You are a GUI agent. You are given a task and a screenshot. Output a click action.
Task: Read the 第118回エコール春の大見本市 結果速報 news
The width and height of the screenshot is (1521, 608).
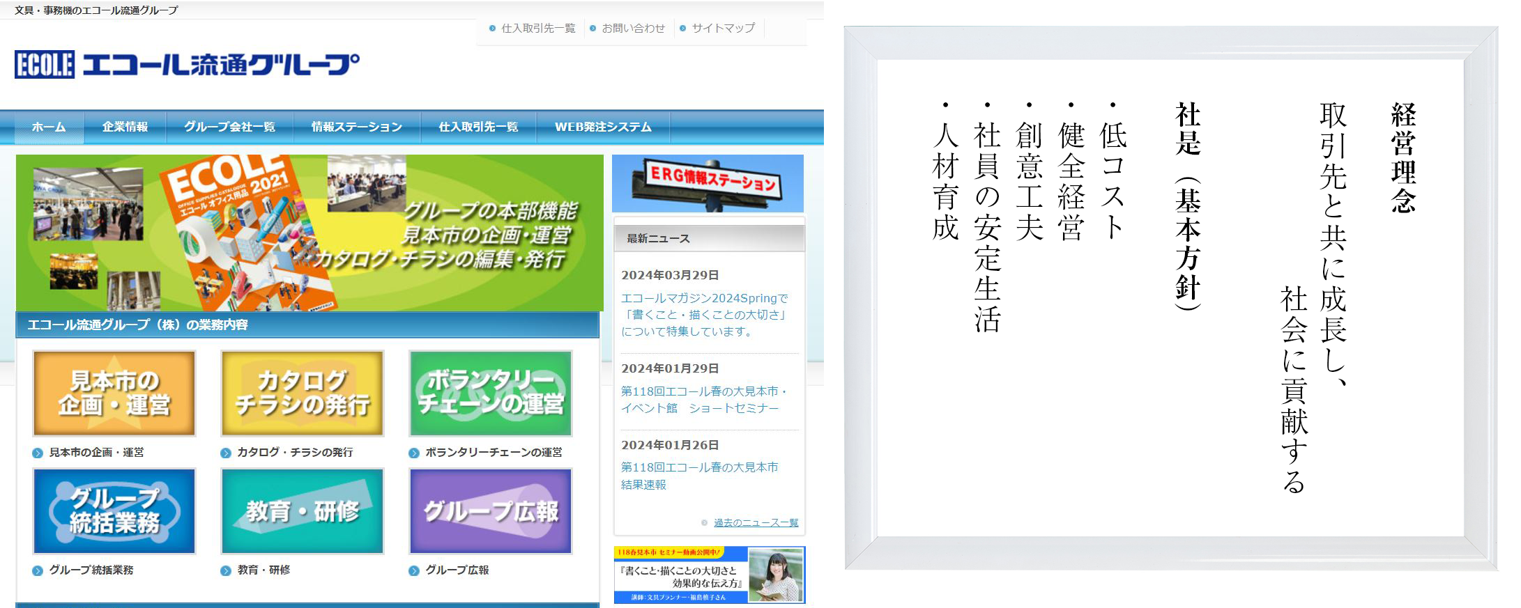pyautogui.click(x=699, y=476)
